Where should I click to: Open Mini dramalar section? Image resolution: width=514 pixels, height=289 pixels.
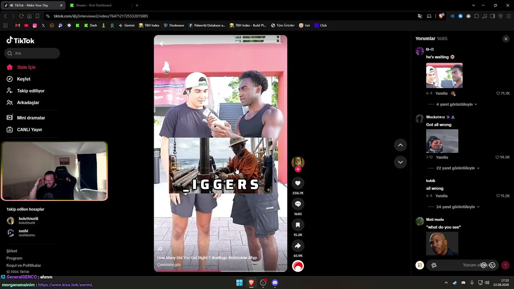pos(31,118)
